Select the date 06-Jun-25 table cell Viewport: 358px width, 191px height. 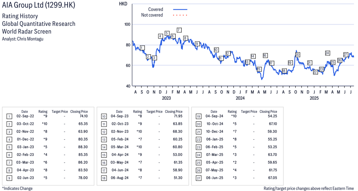pyautogui.click(x=215, y=178)
